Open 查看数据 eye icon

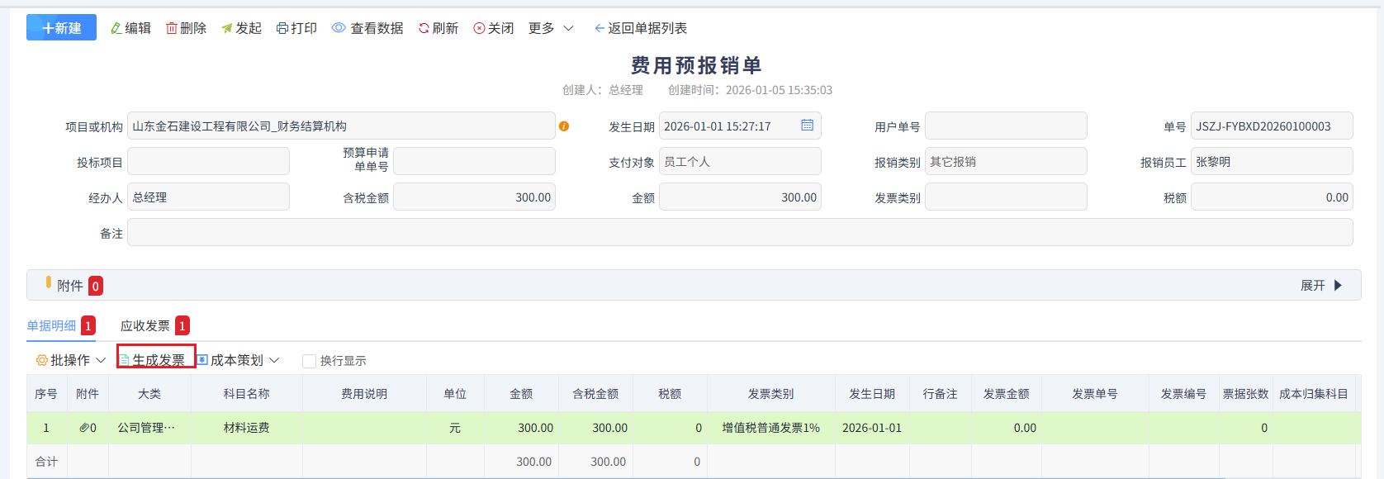click(339, 28)
